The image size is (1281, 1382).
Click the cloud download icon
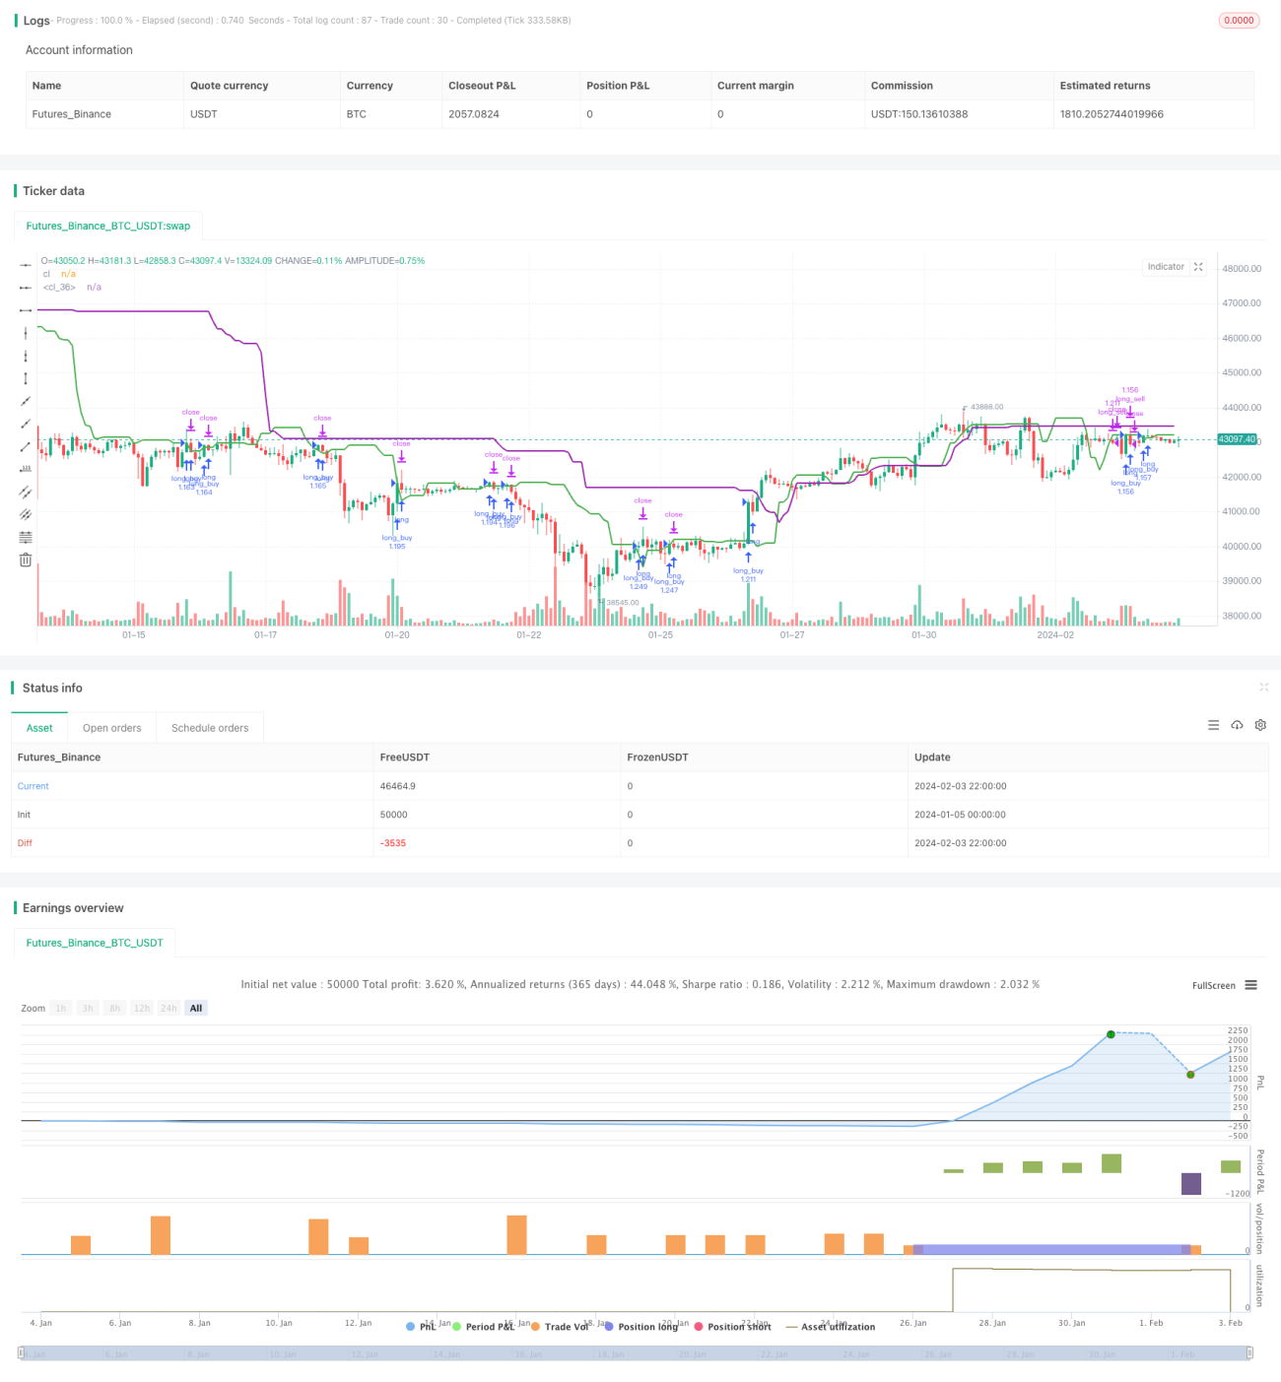[1237, 725]
